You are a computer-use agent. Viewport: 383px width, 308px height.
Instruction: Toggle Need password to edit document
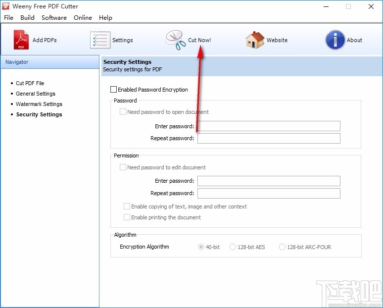click(123, 167)
